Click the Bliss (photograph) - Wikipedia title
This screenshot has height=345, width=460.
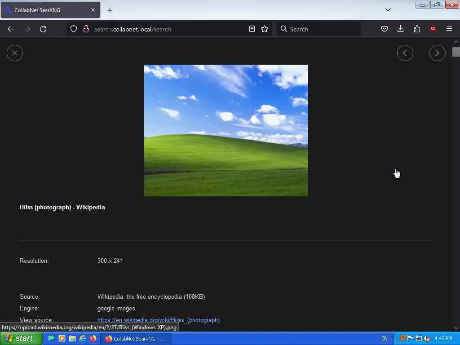(62, 207)
